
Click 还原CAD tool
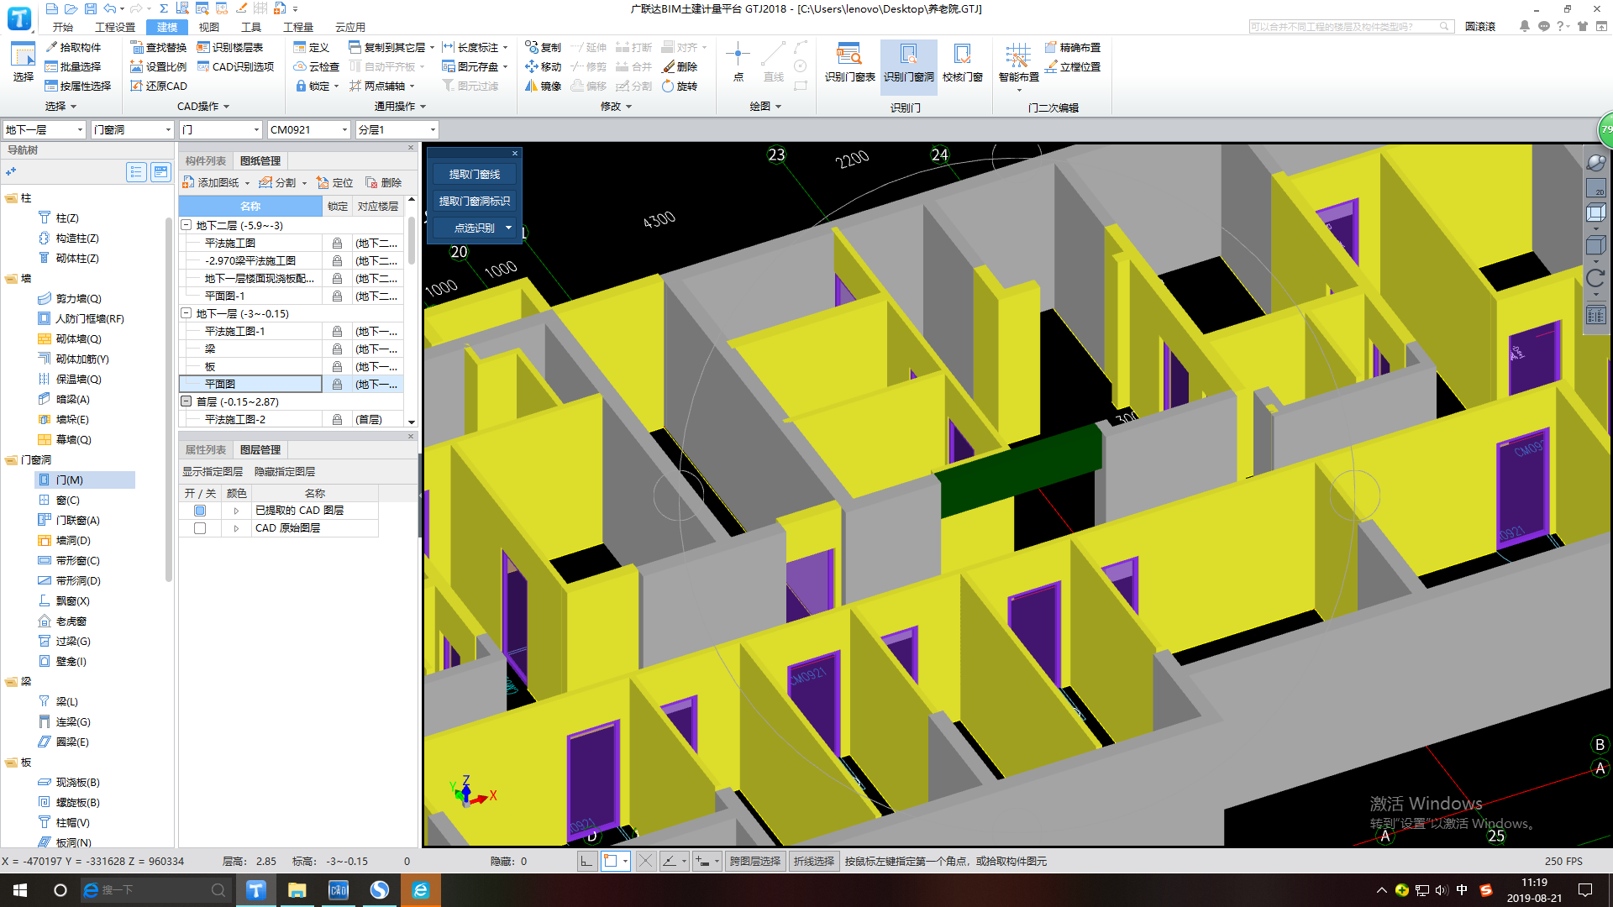click(158, 86)
